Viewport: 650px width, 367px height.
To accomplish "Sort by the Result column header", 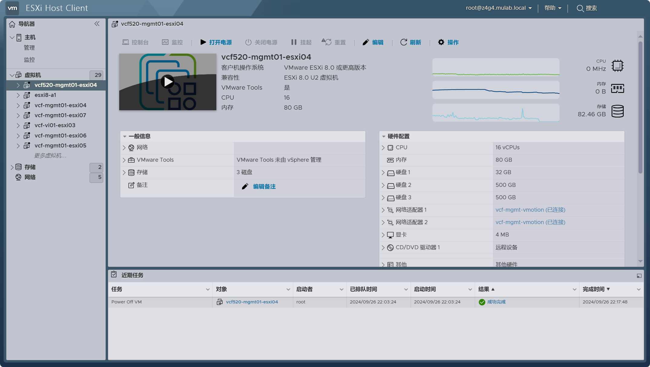I will tap(484, 289).
